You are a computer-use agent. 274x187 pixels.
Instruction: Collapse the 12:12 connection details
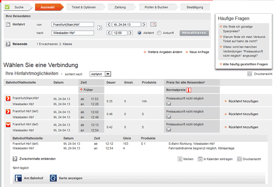(8, 125)
